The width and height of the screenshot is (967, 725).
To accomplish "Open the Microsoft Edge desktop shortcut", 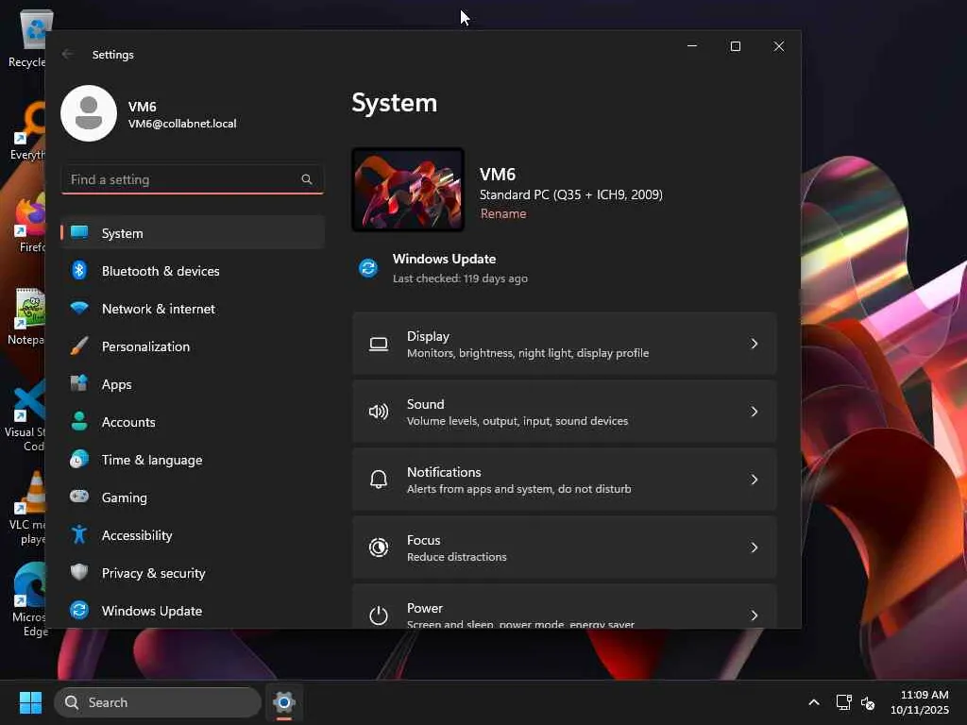I will 28,600.
